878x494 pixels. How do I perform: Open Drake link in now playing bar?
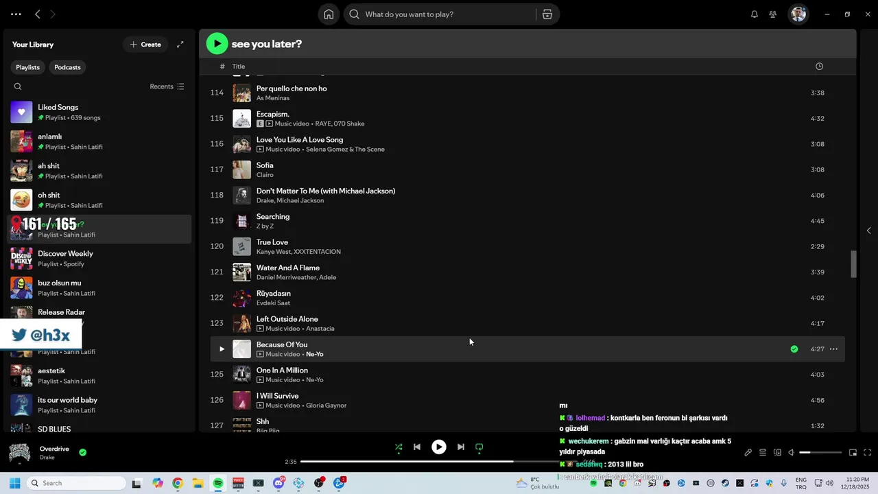47,458
